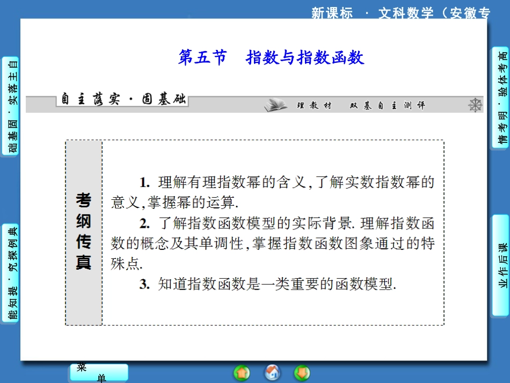Screen dimensions: 510x383
Task: Click the text 理解有理指数幂的含义
Action: pyautogui.click(x=232, y=182)
